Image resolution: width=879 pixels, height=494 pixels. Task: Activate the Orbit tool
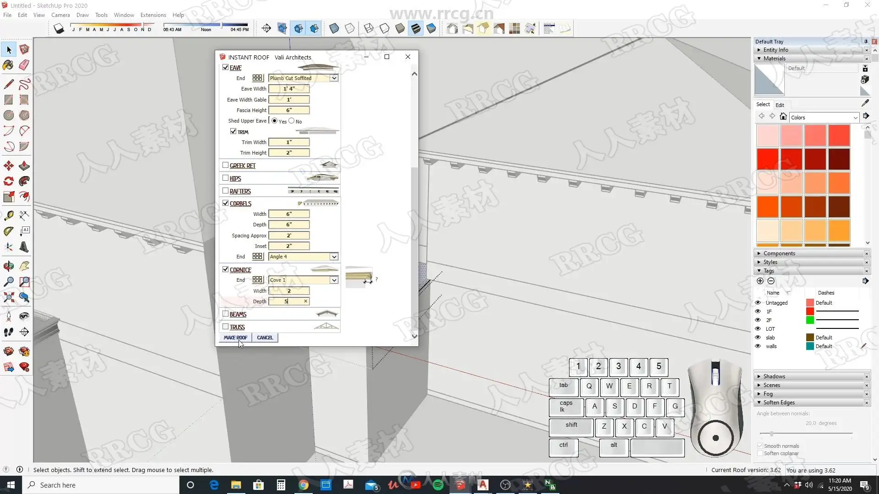point(8,266)
